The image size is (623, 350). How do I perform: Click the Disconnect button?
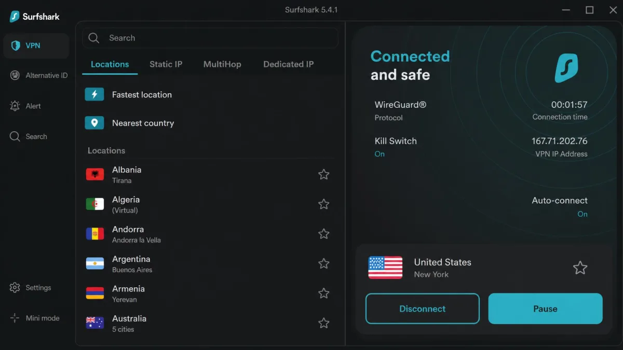click(423, 309)
